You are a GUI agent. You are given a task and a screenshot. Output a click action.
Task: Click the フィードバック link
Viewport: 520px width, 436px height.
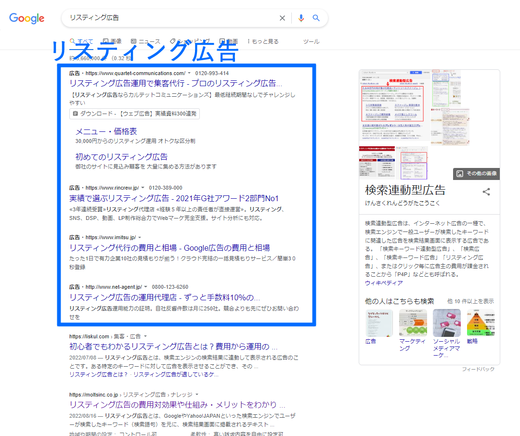click(478, 369)
